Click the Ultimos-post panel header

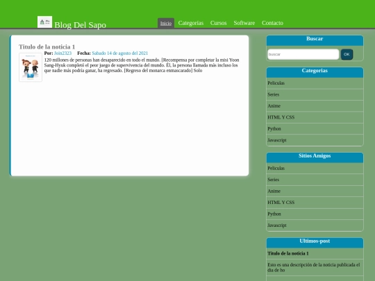(315, 243)
